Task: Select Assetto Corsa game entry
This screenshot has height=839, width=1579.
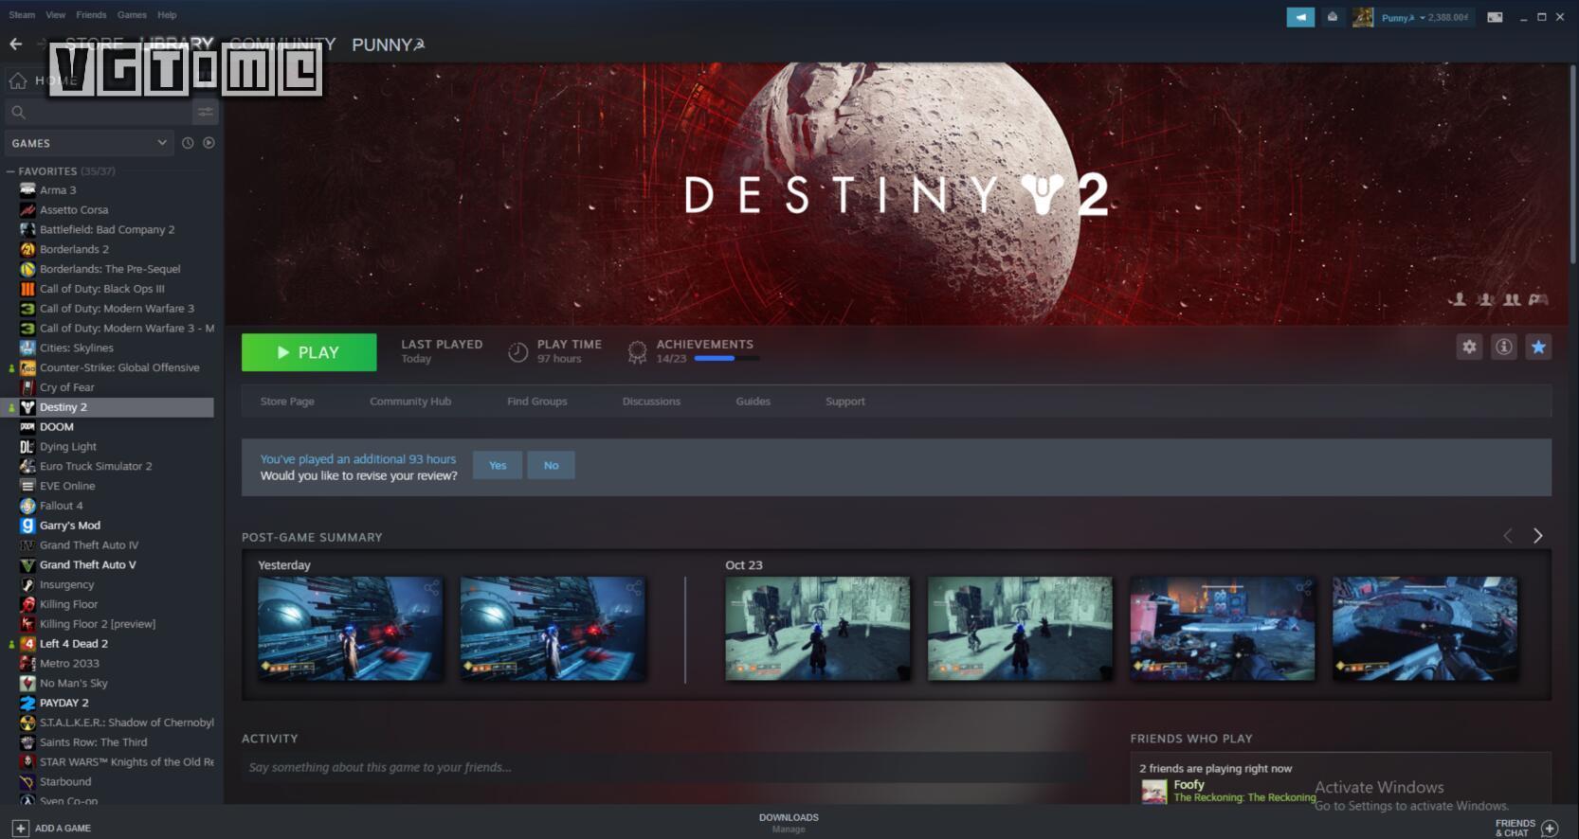Action: [74, 210]
